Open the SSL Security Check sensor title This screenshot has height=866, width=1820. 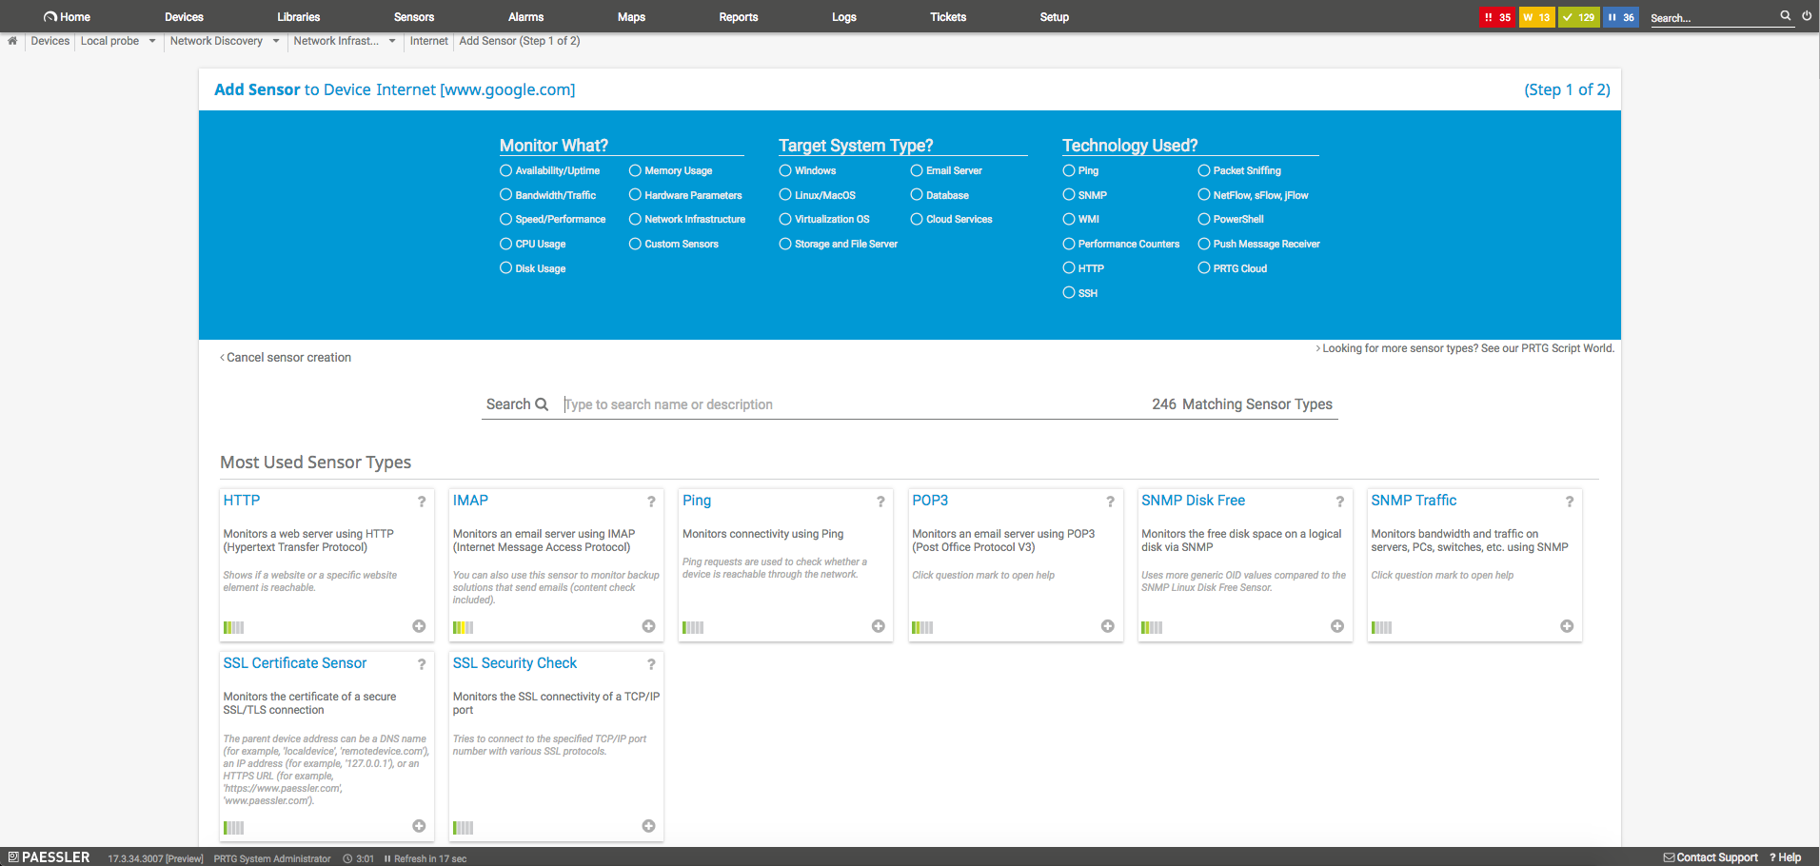pos(515,663)
